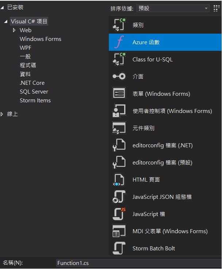Click the 名稱 field containing Function1.cs
222x269 pixels.
point(139,263)
